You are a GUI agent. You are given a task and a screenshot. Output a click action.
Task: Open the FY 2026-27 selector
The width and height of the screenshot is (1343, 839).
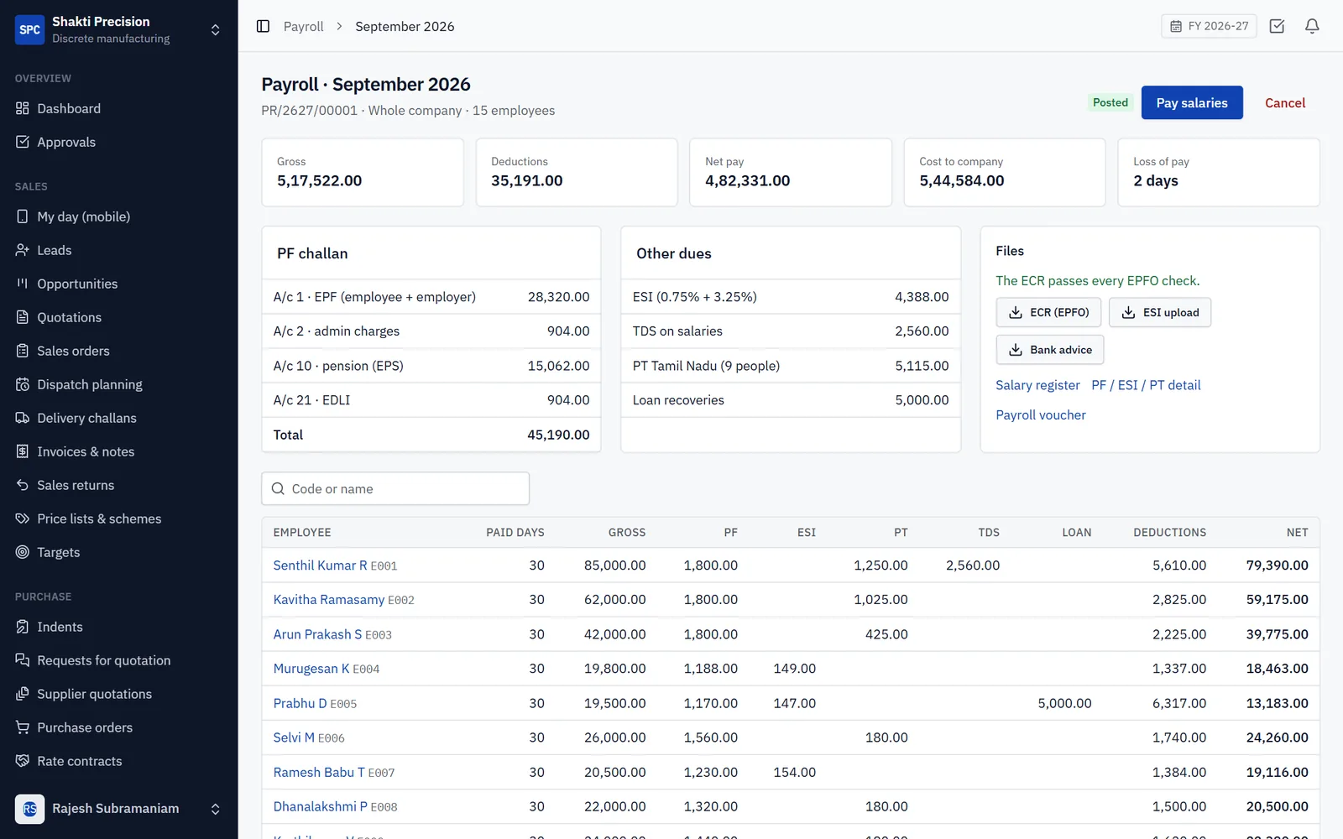coord(1209,26)
